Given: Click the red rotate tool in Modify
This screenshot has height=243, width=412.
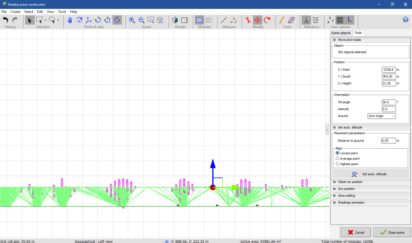Looking at the screenshot, I should [x=267, y=20].
